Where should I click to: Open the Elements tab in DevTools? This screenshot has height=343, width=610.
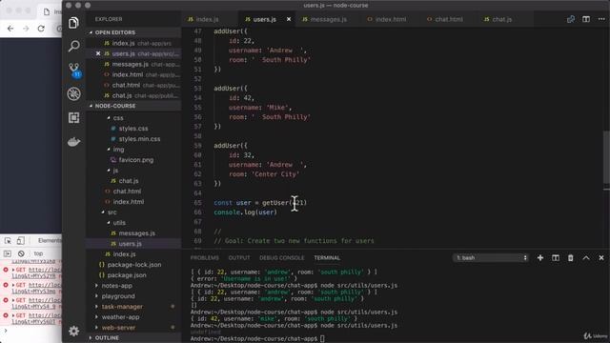pos(50,241)
